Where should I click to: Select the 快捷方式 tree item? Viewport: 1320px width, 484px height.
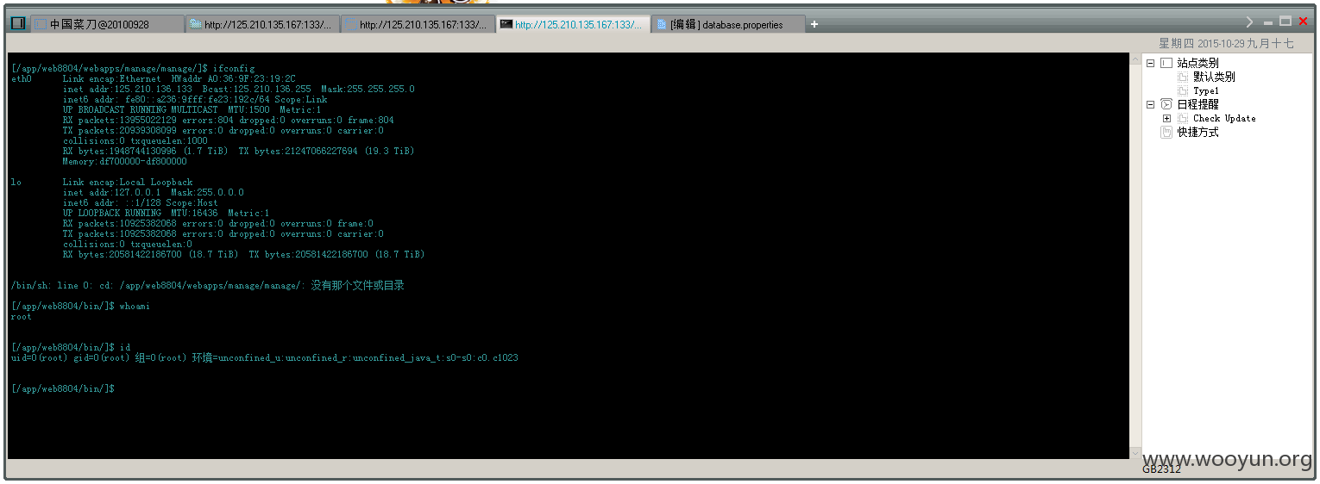click(x=1197, y=132)
